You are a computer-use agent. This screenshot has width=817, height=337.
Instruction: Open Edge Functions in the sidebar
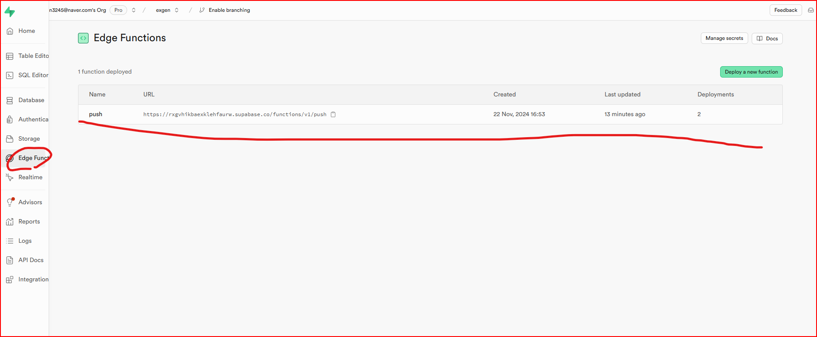pos(34,158)
